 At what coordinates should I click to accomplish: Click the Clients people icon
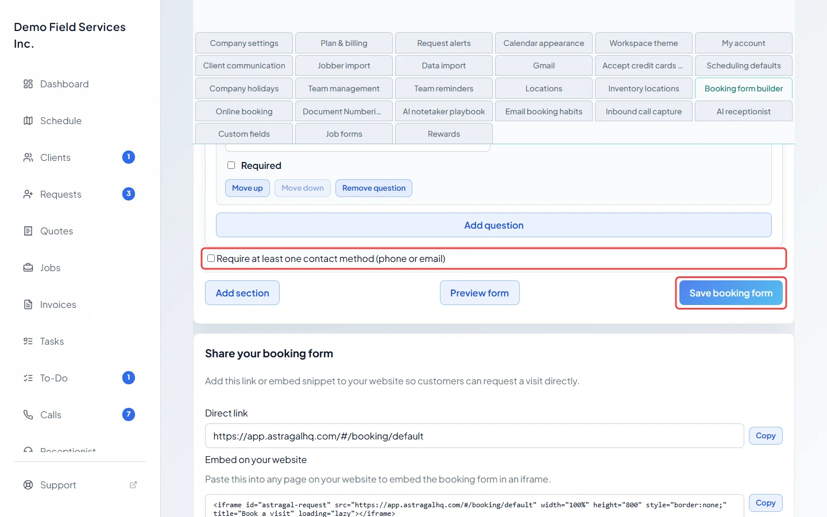tap(28, 157)
